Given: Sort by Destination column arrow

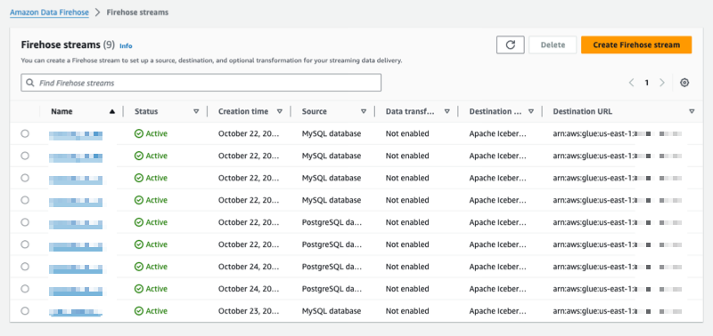Looking at the screenshot, I should [530, 111].
